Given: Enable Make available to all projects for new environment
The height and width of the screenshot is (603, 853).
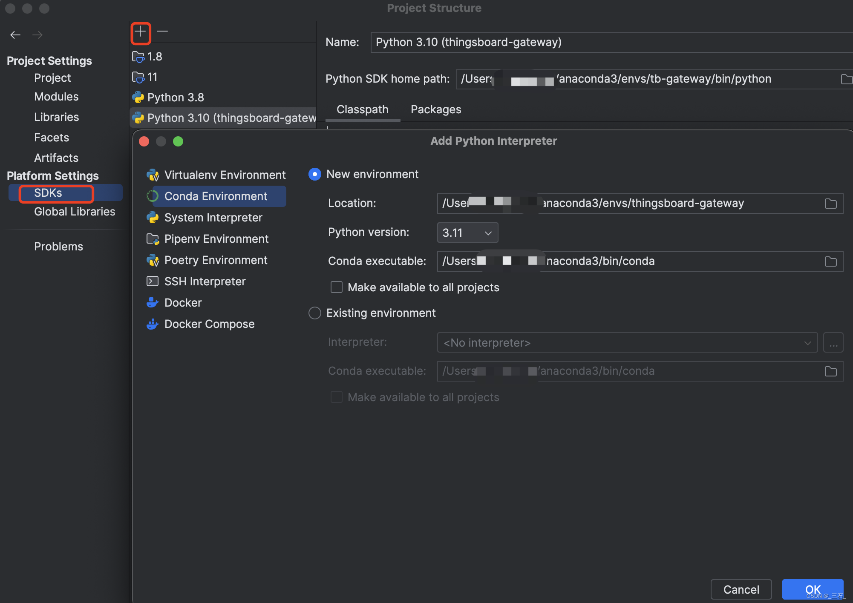Looking at the screenshot, I should click(337, 287).
